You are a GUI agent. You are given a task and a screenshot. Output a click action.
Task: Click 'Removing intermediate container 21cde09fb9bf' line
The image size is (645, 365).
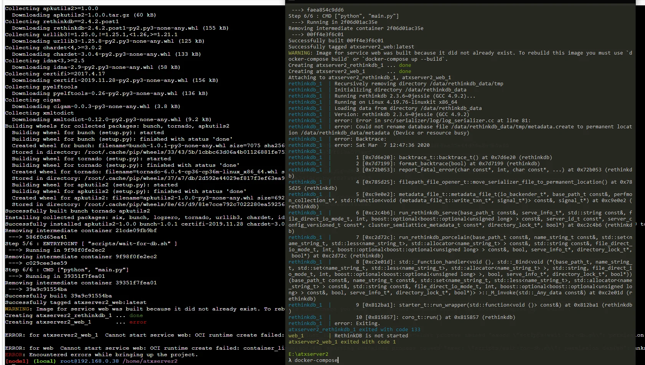81,231
